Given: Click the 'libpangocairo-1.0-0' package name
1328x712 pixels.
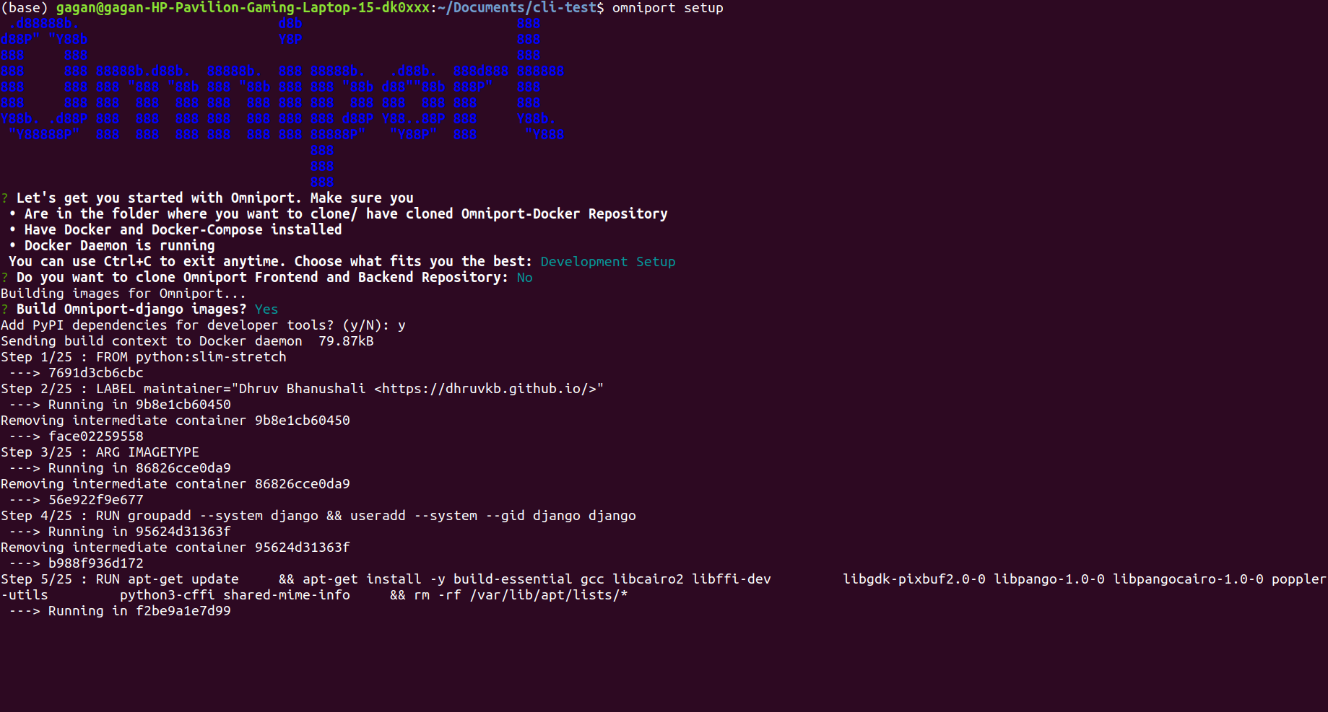Looking at the screenshot, I should click(1188, 579).
